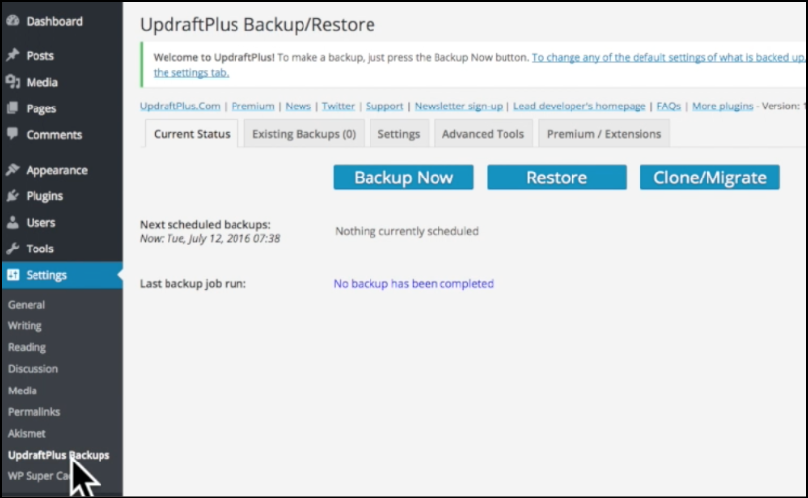808x498 pixels.
Task: Open Akismet settings submenu item
Action: click(27, 434)
